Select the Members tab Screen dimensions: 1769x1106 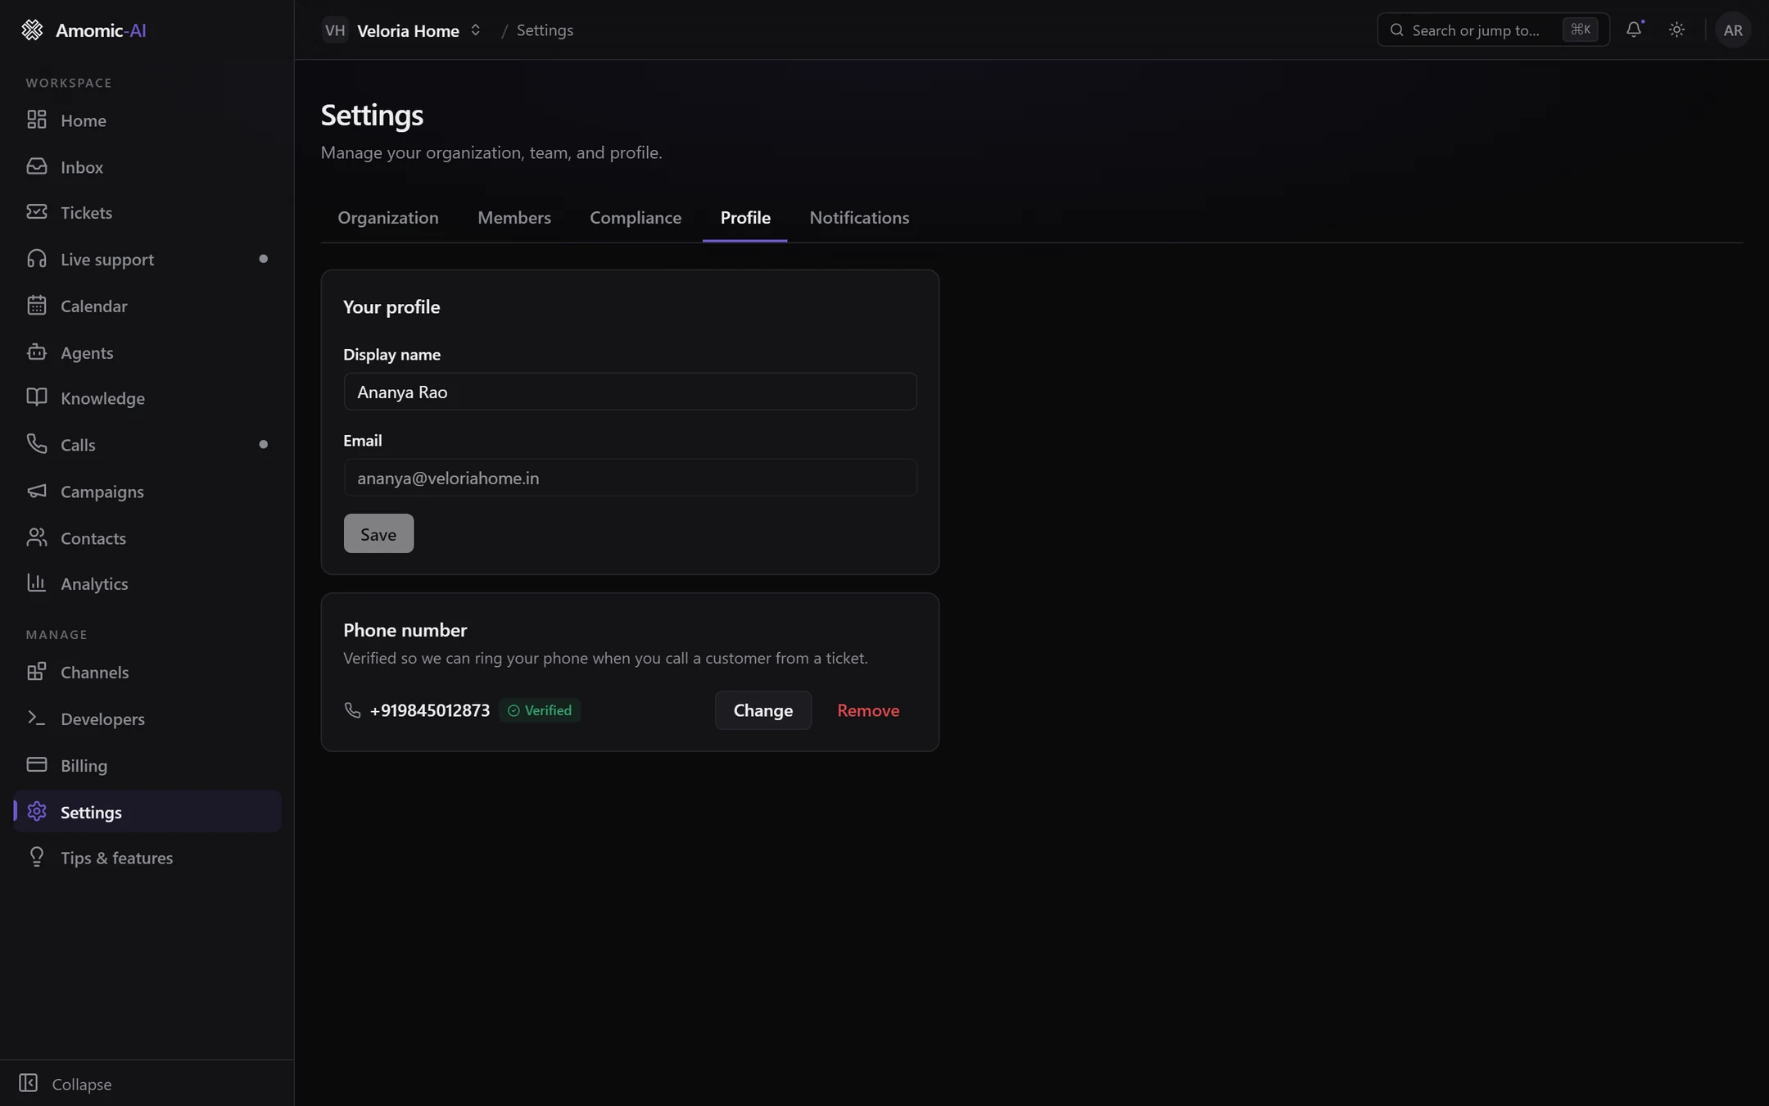pyautogui.click(x=514, y=217)
